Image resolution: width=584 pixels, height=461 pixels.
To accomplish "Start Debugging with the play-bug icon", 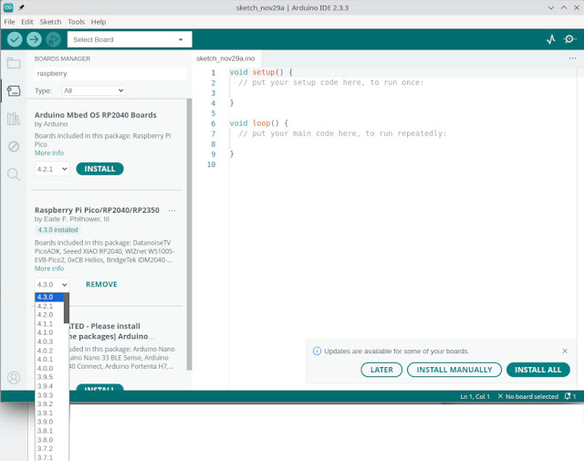I will coord(53,39).
